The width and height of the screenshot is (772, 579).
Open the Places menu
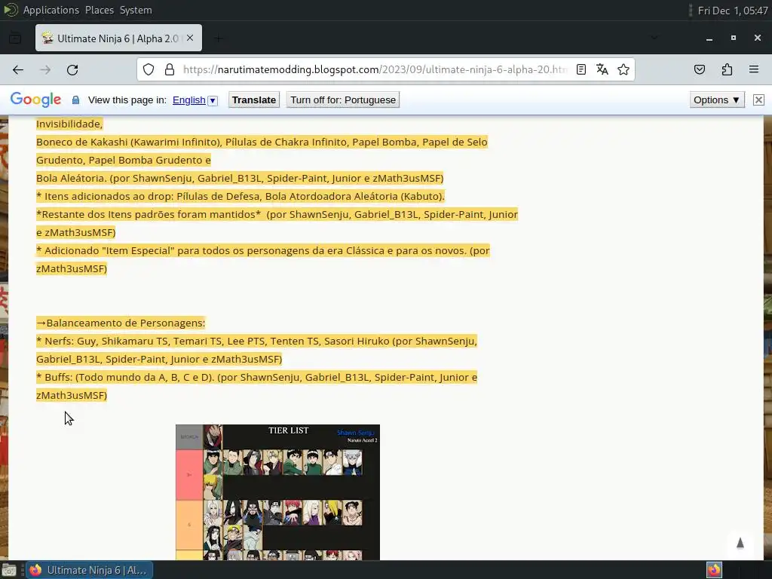click(x=99, y=10)
